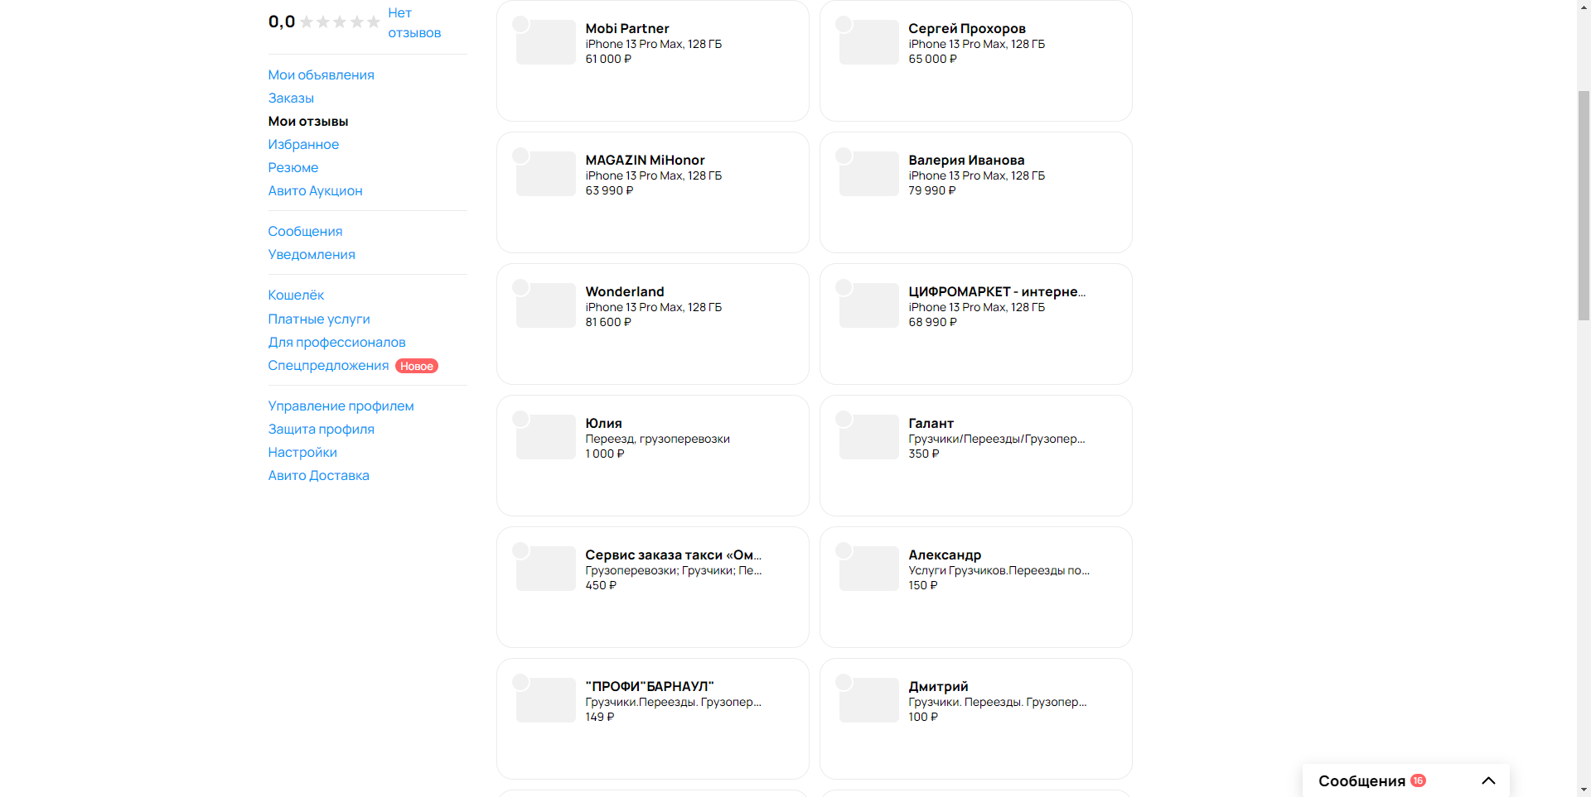Click the Александр seller avatar circle

click(844, 550)
